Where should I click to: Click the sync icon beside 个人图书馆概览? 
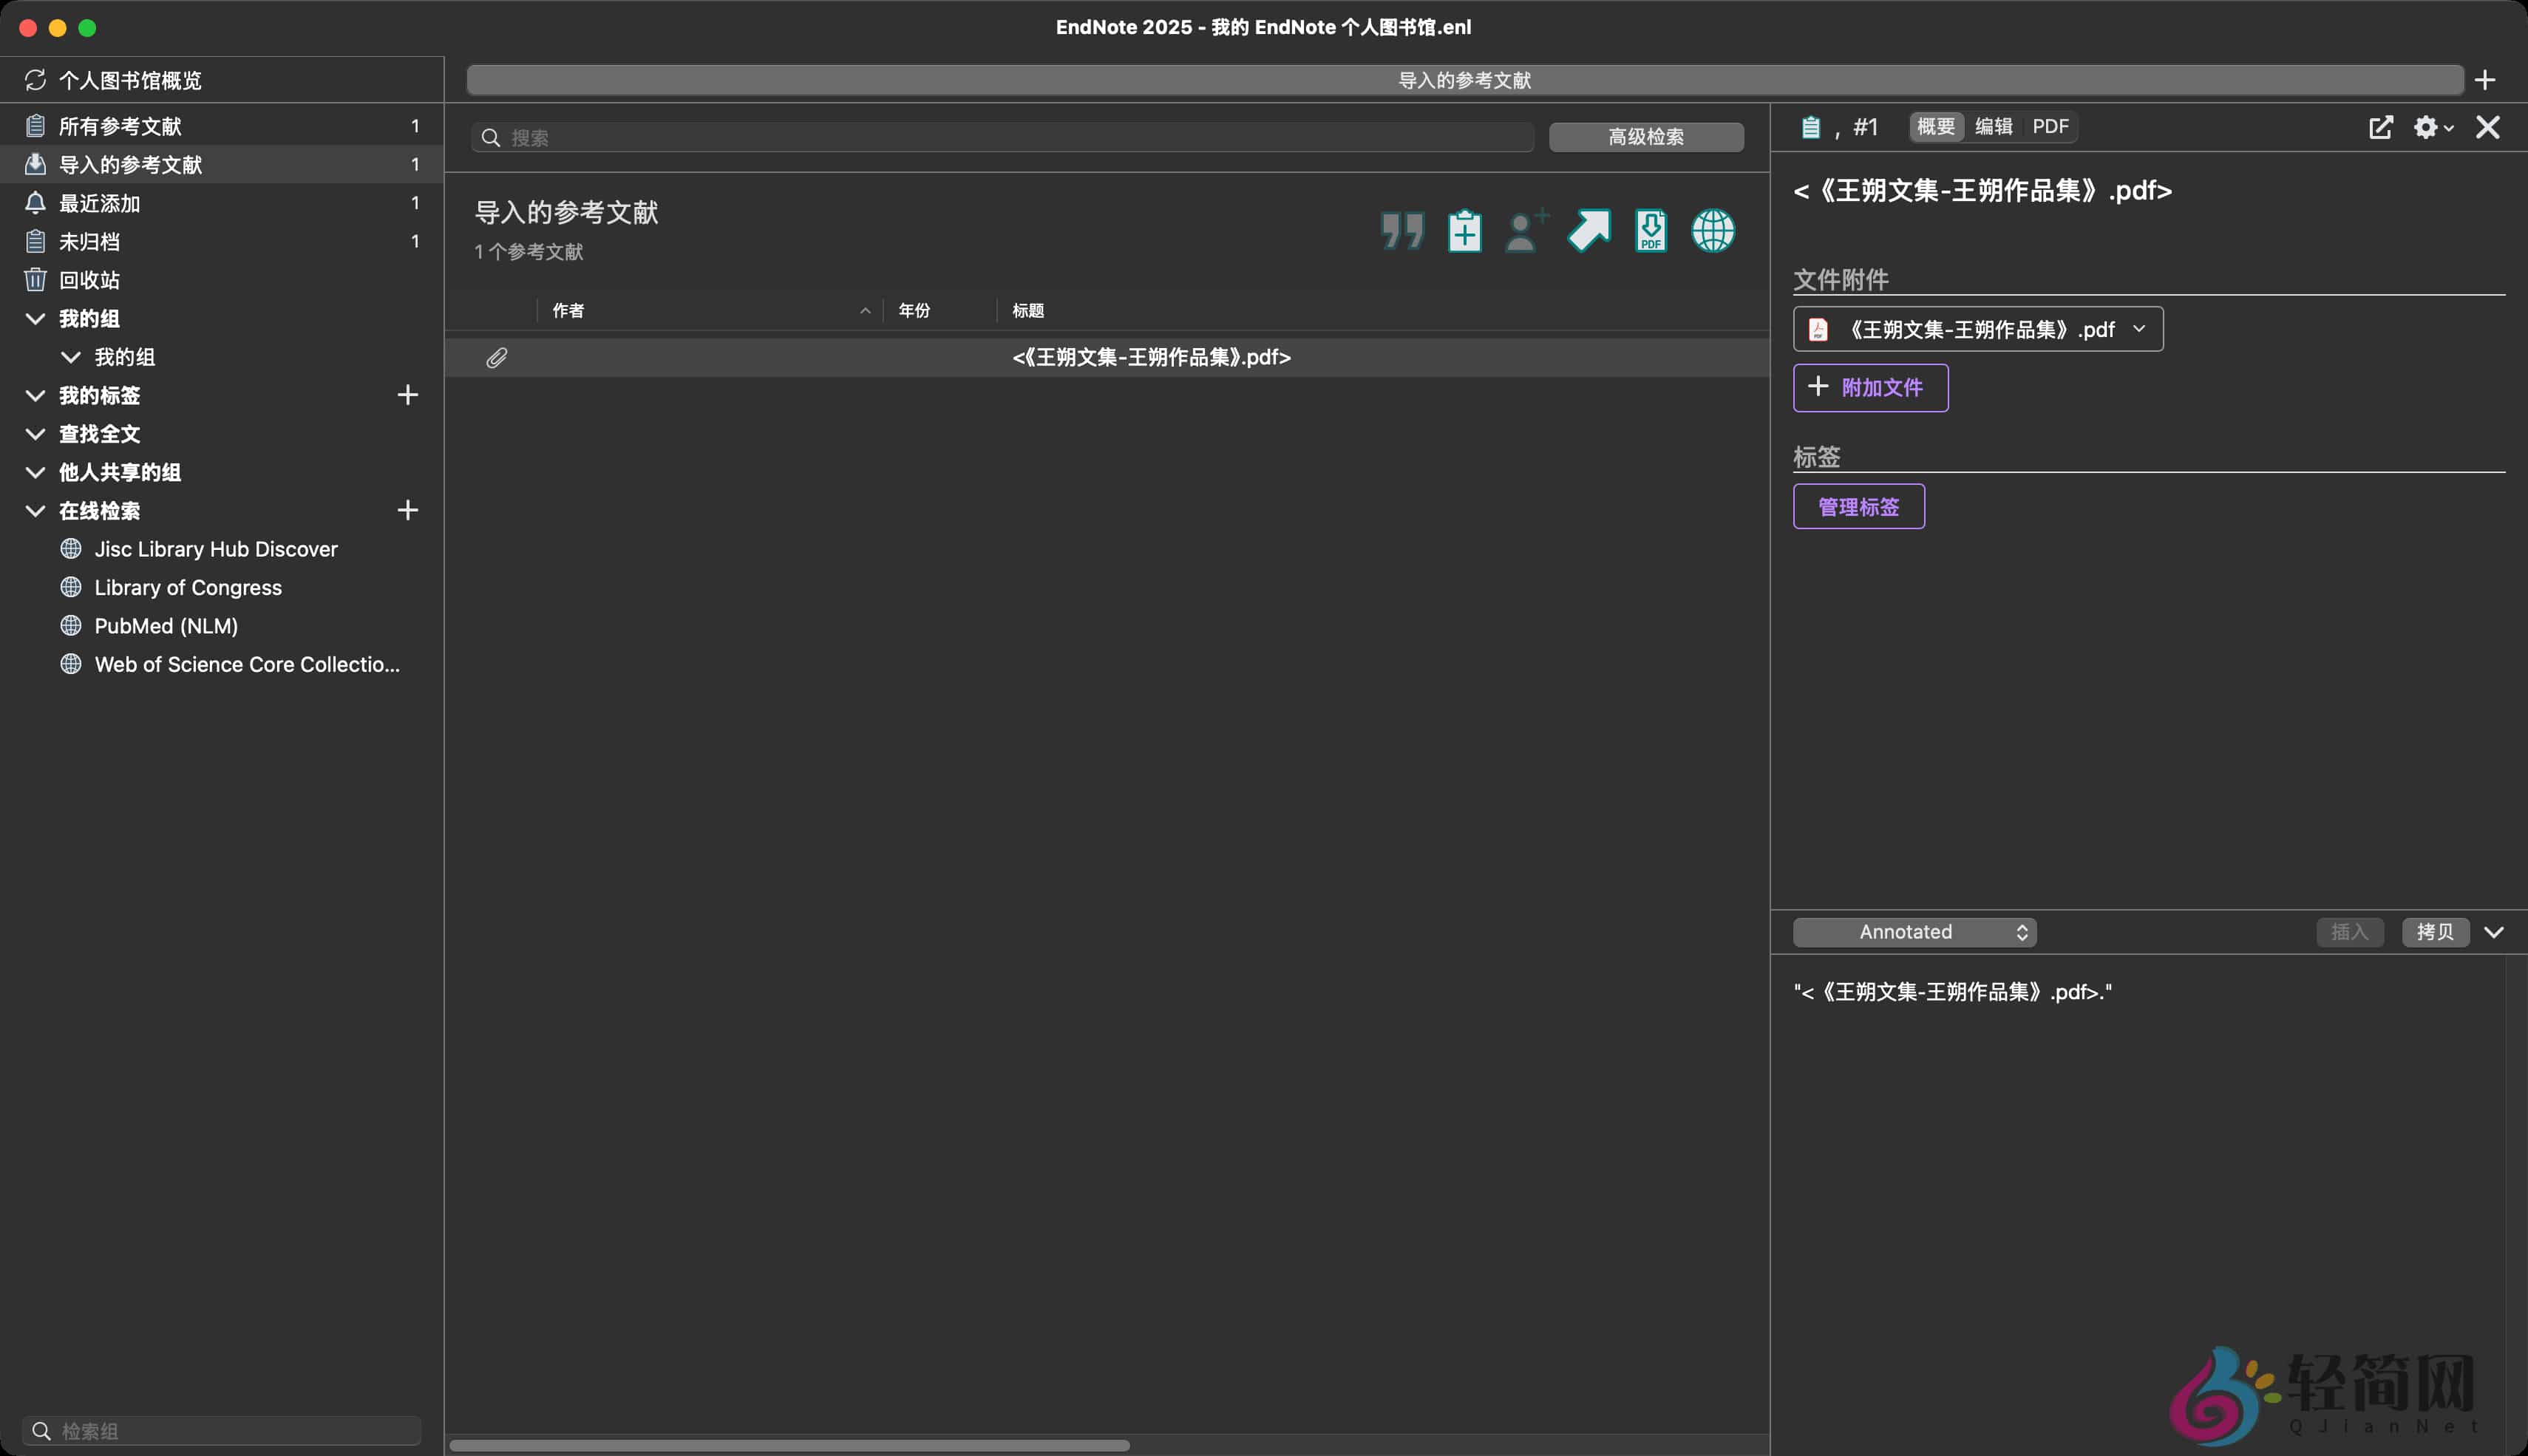click(35, 80)
